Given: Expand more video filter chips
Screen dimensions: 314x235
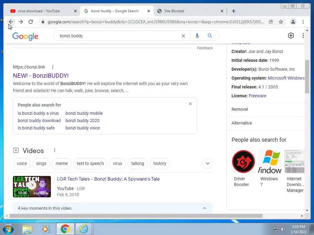Looking at the screenshot, I should point(208,163).
